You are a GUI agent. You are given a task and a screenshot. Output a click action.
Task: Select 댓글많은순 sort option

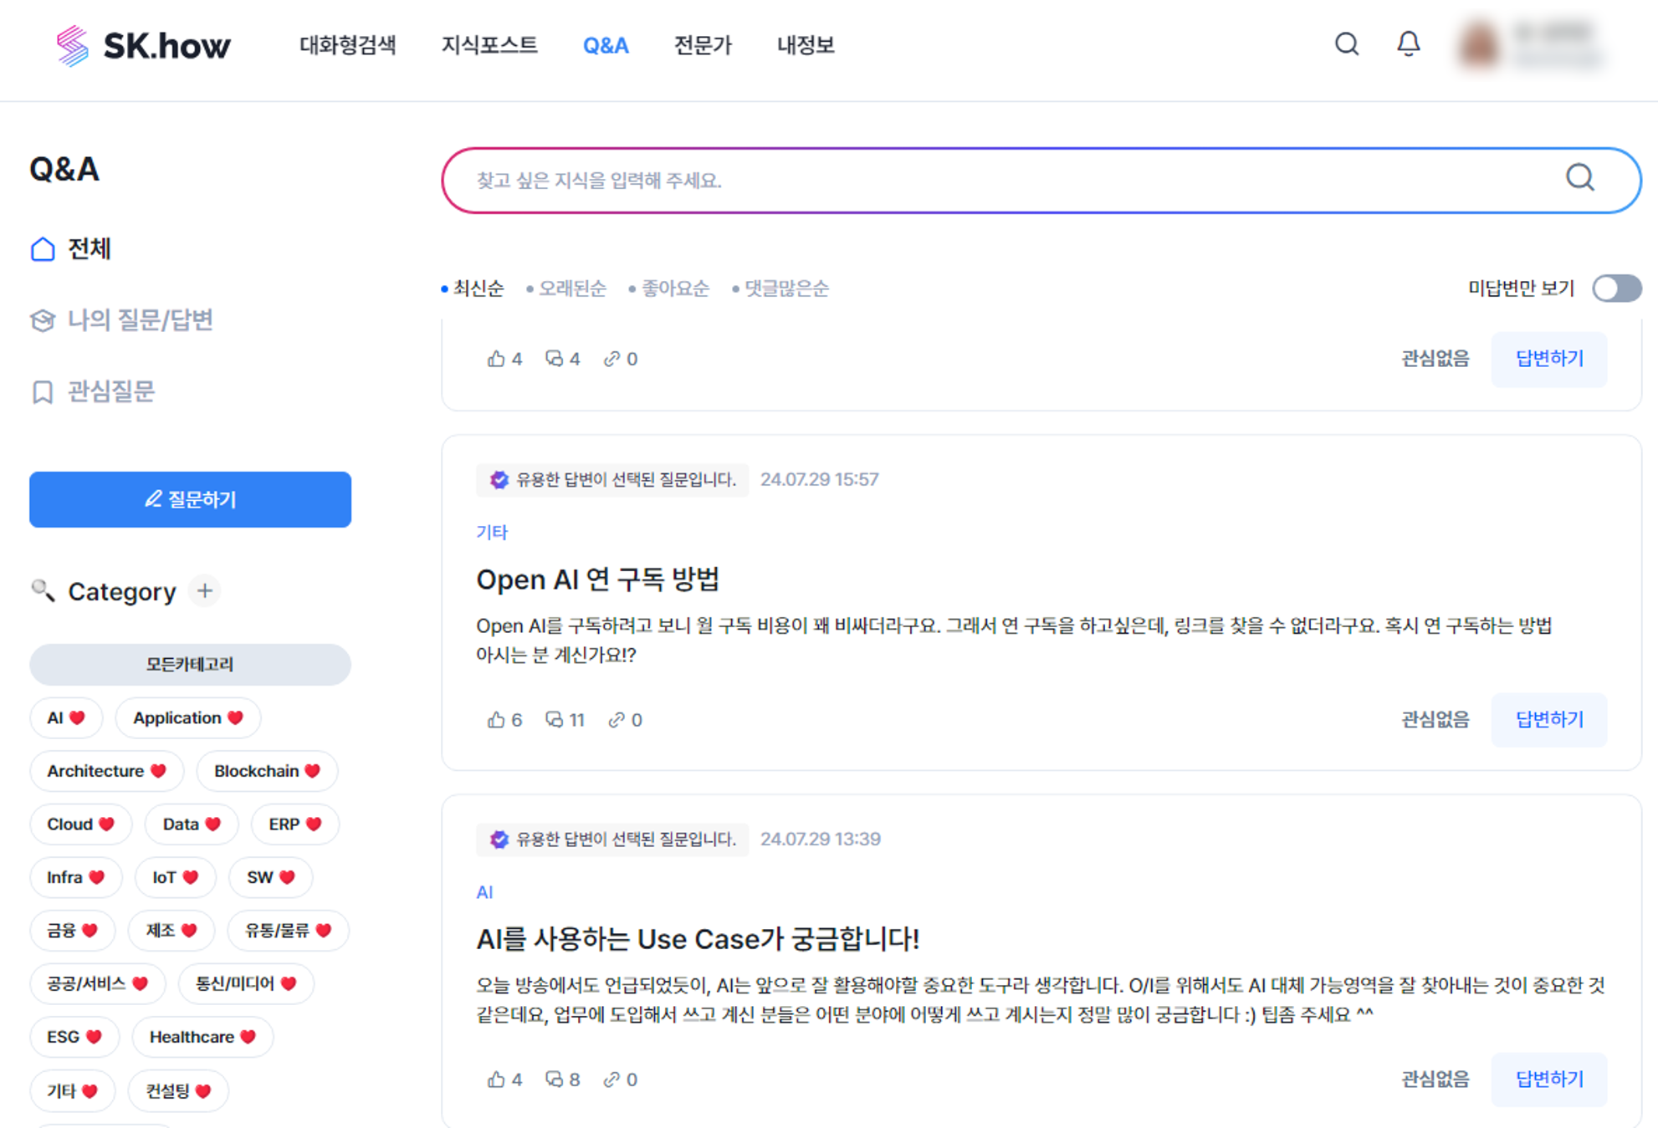click(x=786, y=288)
